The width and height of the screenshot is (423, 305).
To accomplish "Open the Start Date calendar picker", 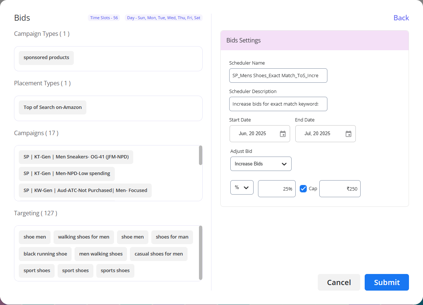I will pos(282,134).
